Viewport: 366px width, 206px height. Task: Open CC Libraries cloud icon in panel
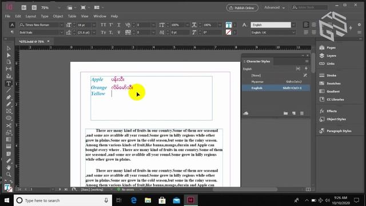[x=245, y=113]
